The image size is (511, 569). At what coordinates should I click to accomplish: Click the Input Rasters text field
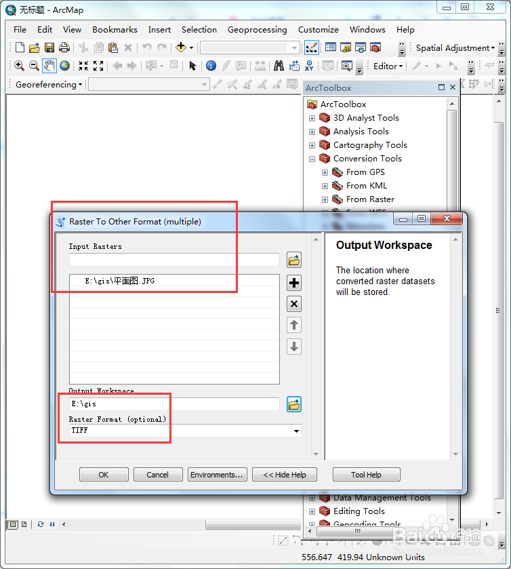pos(174,260)
